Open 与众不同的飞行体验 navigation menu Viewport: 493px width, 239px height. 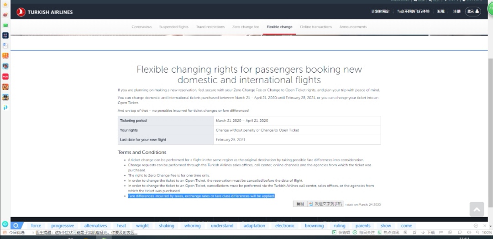coord(413,11)
